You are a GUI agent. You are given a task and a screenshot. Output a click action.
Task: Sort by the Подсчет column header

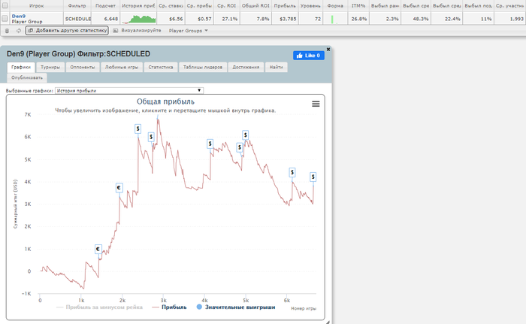[105, 6]
